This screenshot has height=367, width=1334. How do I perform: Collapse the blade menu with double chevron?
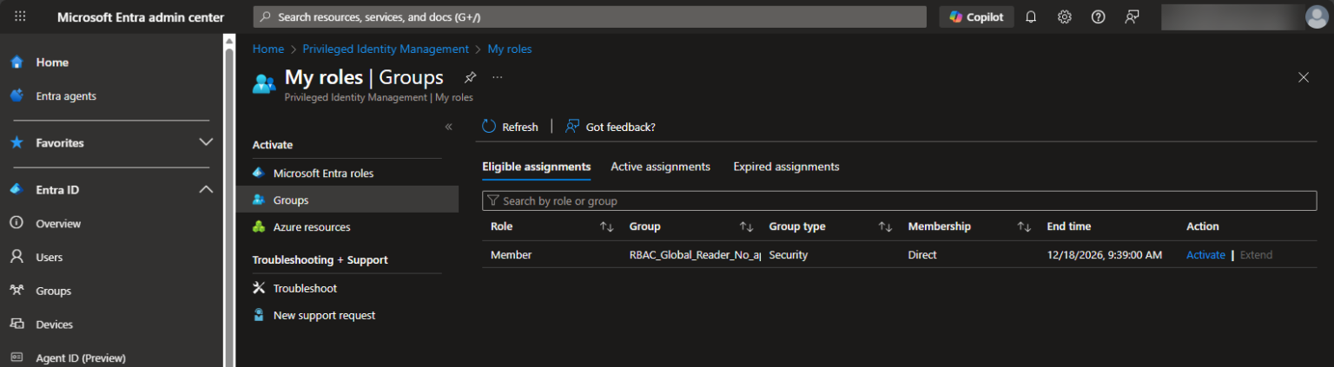click(x=448, y=127)
